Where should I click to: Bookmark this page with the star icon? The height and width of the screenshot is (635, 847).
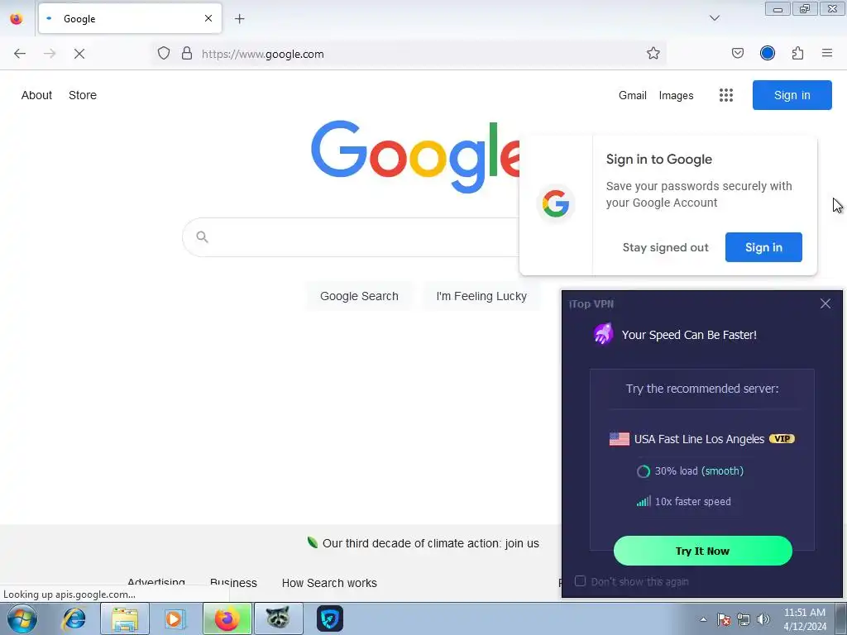pyautogui.click(x=653, y=54)
